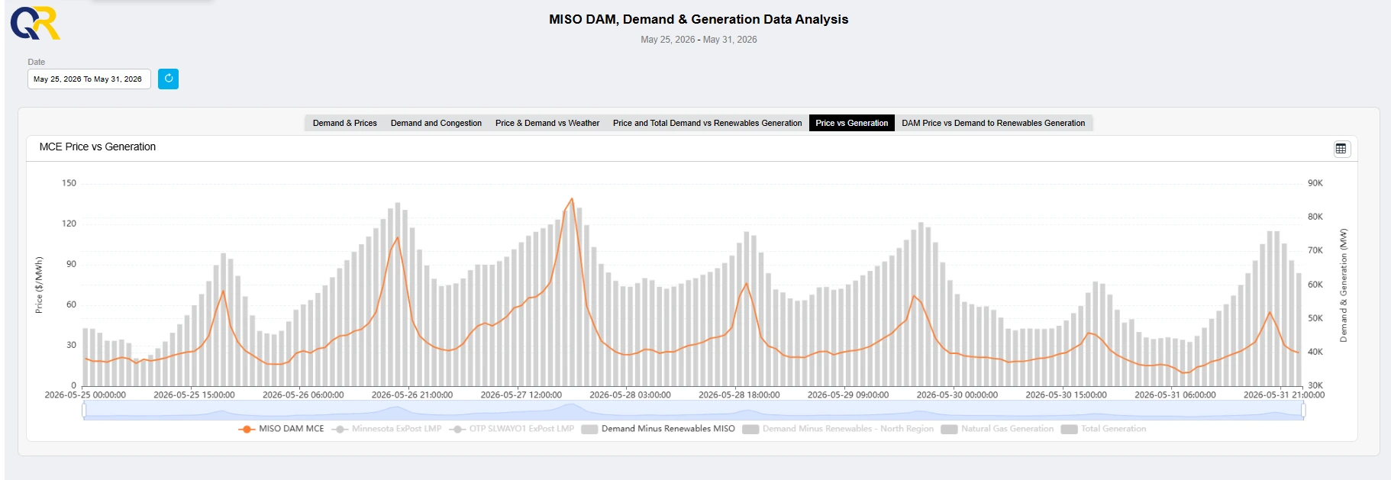Toggle MISO DAM MCE legend series
Image resolution: width=1391 pixels, height=480 pixels.
pyautogui.click(x=281, y=429)
